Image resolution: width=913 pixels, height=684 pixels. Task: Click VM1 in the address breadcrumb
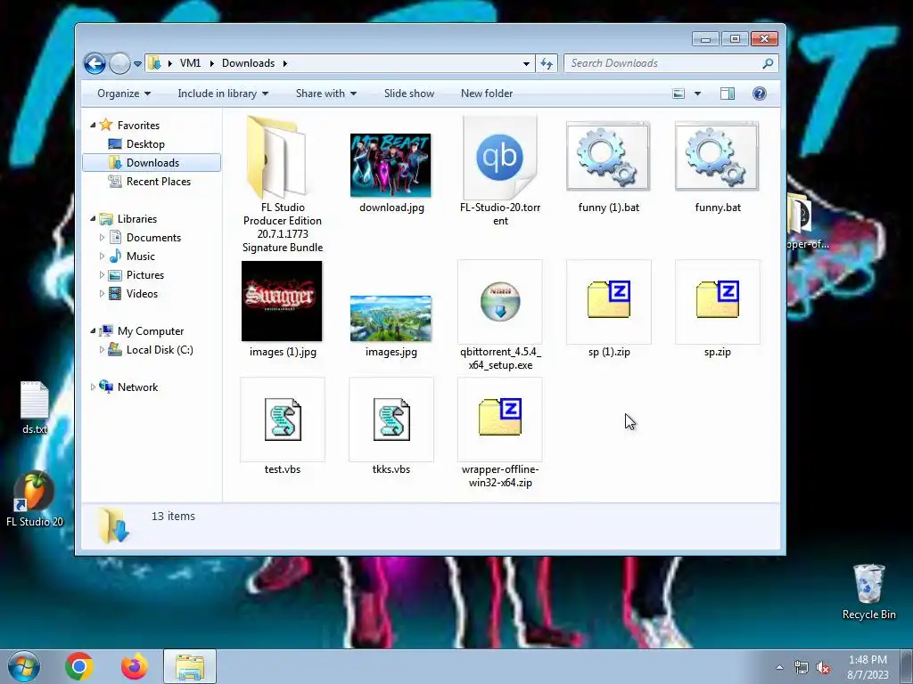tap(190, 63)
